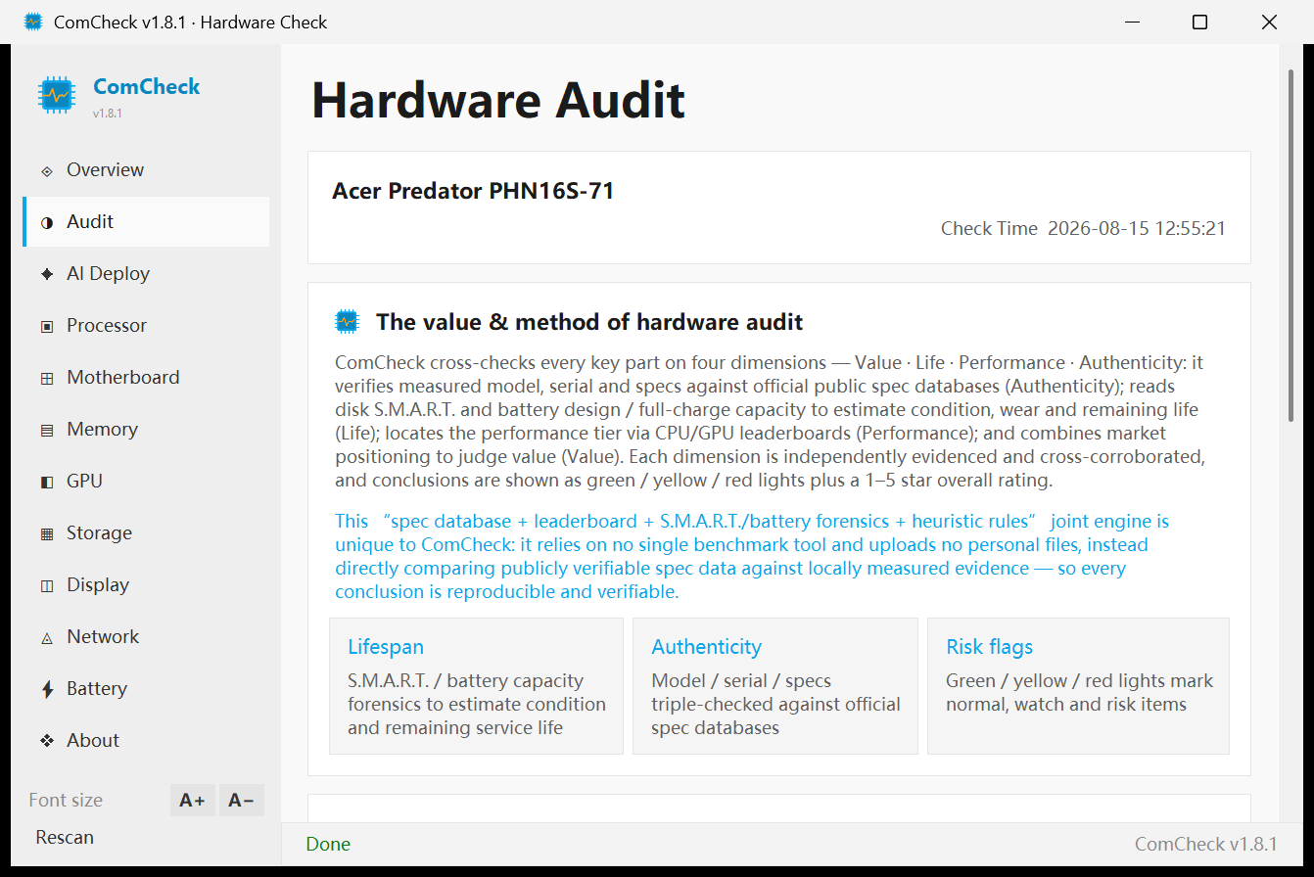This screenshot has width=1314, height=877.
Task: Open the Overview section
Action: coord(146,170)
